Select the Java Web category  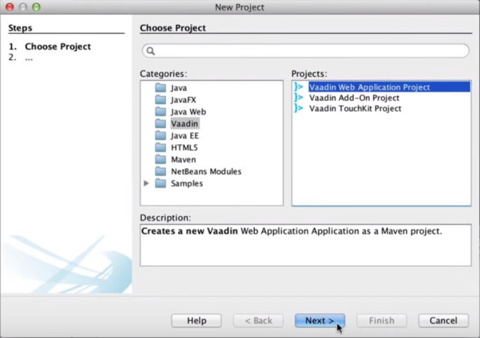(188, 112)
